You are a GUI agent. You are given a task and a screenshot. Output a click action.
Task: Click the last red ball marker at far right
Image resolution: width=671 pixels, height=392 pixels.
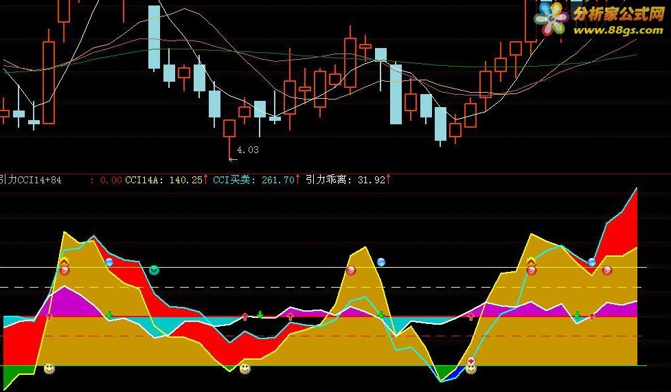tap(607, 270)
